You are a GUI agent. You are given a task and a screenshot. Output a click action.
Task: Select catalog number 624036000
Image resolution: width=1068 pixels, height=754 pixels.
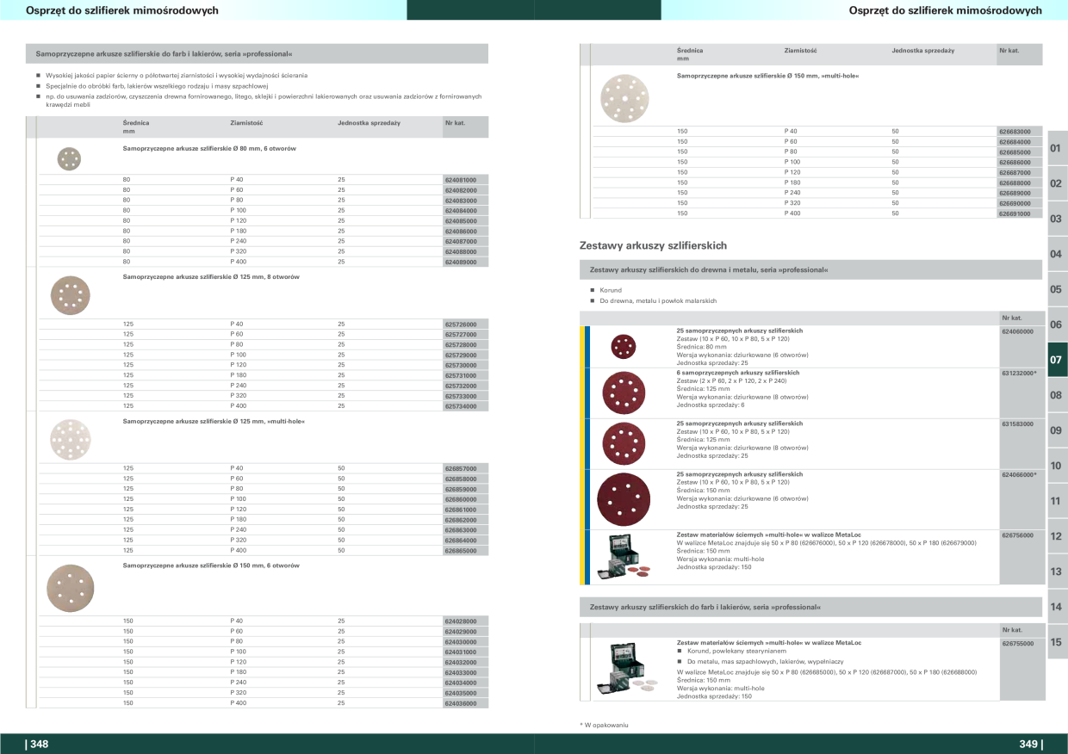click(x=461, y=704)
